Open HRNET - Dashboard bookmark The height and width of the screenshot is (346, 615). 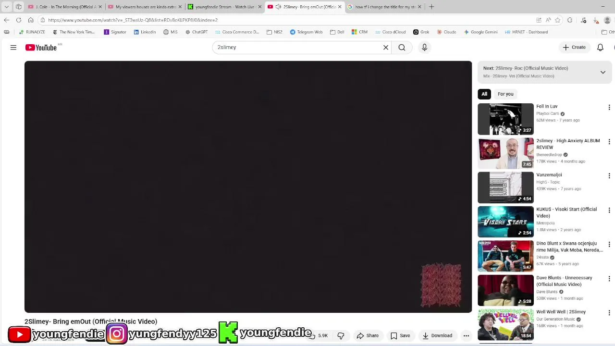(526, 32)
